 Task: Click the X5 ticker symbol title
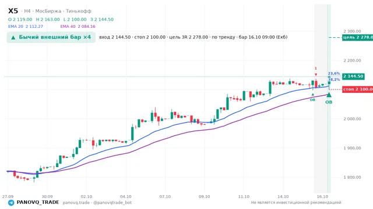[x=13, y=11]
